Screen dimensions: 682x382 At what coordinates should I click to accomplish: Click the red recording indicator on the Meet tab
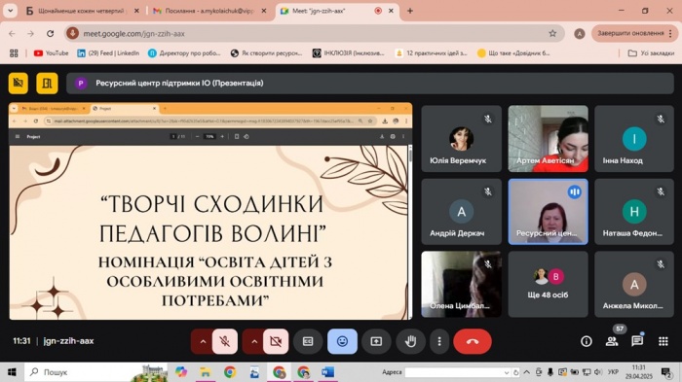tap(378, 11)
